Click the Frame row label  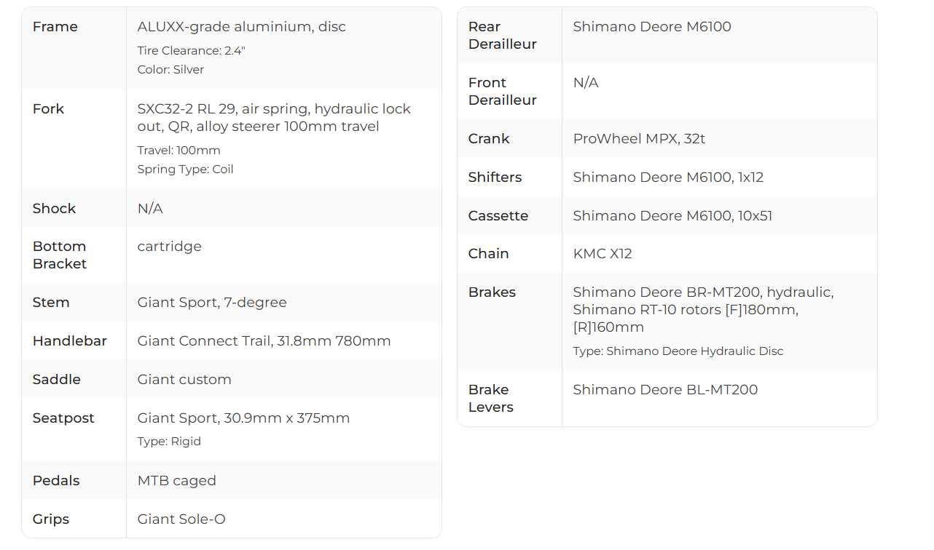tap(55, 27)
